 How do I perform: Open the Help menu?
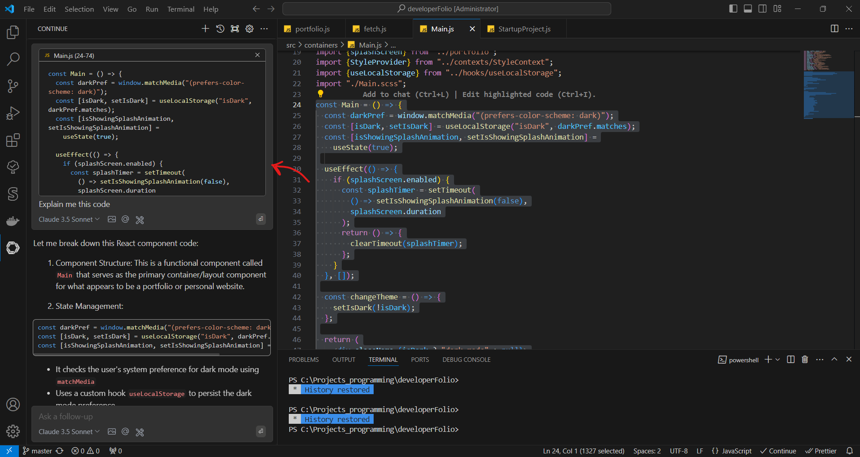pos(211,9)
